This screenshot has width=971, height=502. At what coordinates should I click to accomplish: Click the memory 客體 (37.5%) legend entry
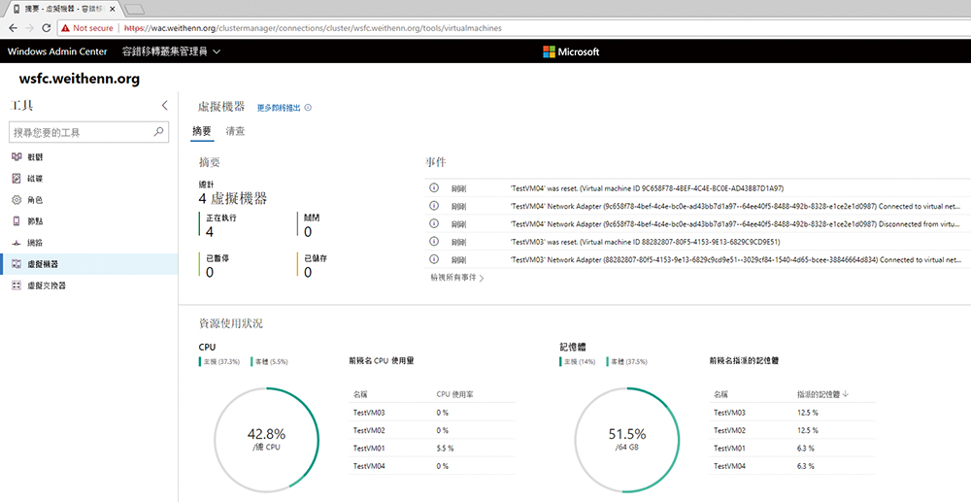(x=626, y=361)
